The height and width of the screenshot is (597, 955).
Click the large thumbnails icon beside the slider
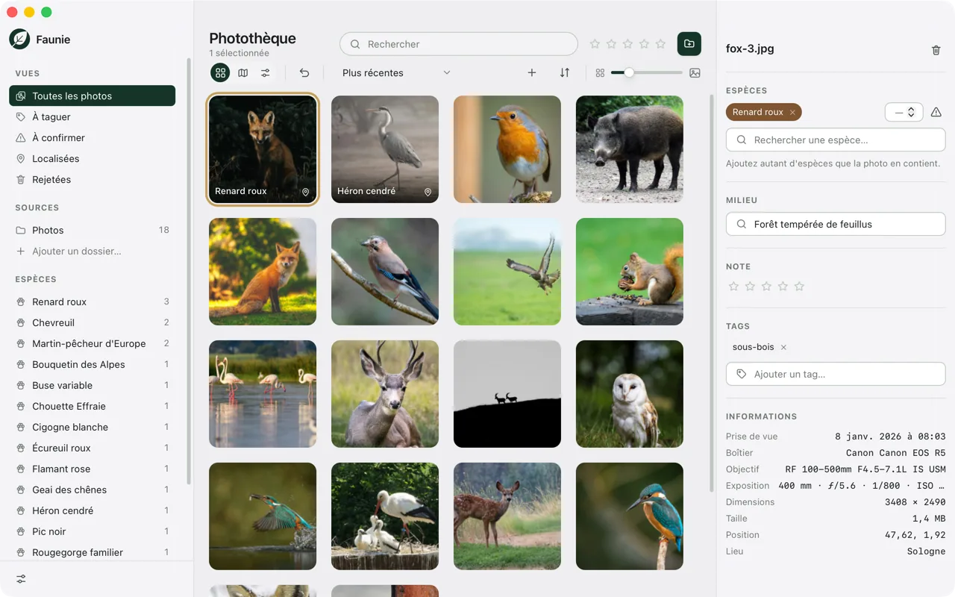(695, 73)
